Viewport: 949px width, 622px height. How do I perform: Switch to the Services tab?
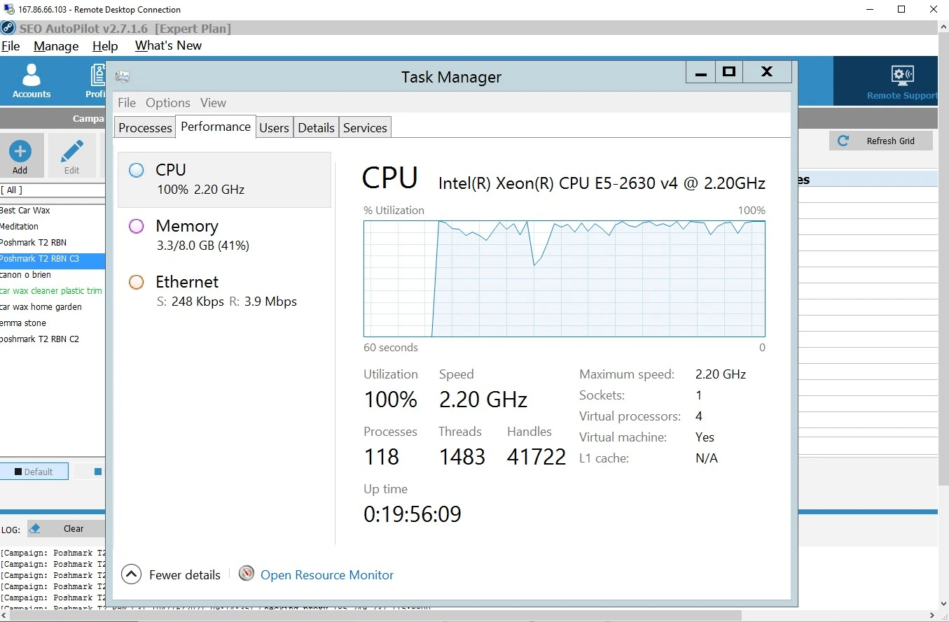tap(365, 127)
